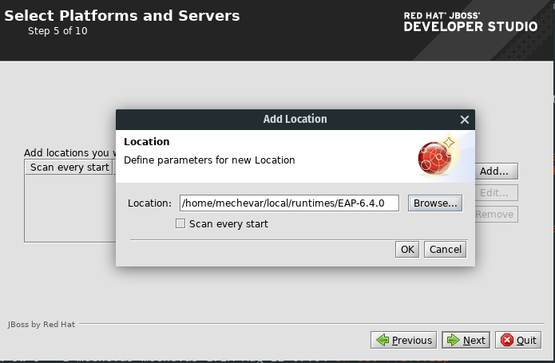Image resolution: width=555 pixels, height=363 pixels.
Task: Click the bold "Location" heading
Action: point(147,142)
